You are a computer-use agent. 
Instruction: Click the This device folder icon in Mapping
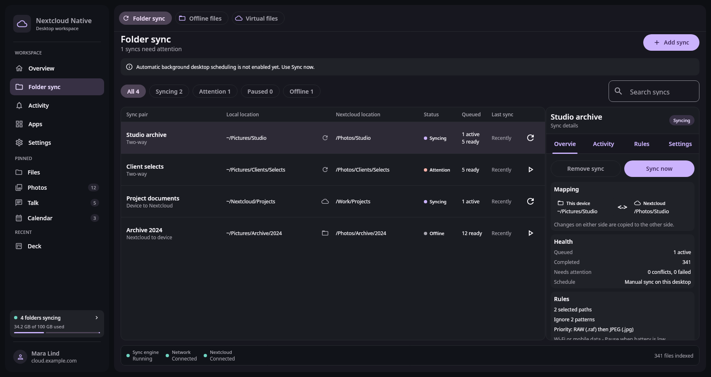point(561,203)
